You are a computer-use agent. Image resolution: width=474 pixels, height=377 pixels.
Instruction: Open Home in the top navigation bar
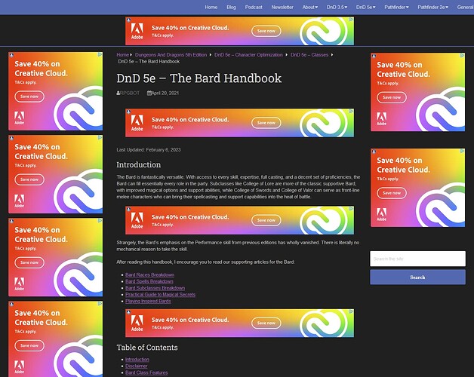point(211,8)
